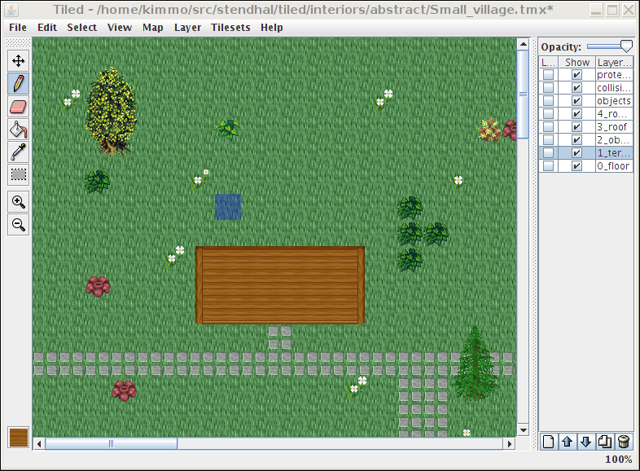
Task: Open the Layer menu
Action: [187, 27]
